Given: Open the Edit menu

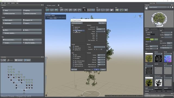Looking at the screenshot, I should 5,3.
